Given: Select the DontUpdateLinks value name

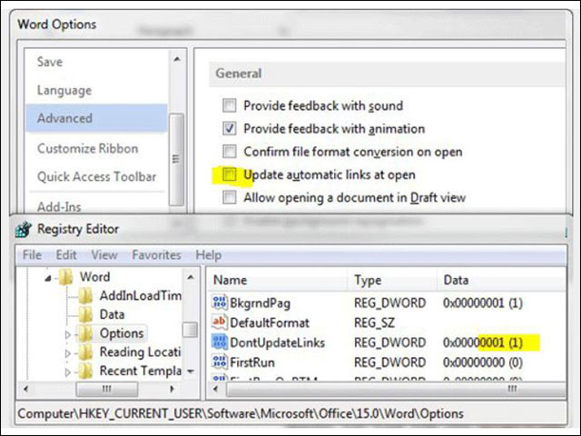Looking at the screenshot, I should pyautogui.click(x=277, y=342).
